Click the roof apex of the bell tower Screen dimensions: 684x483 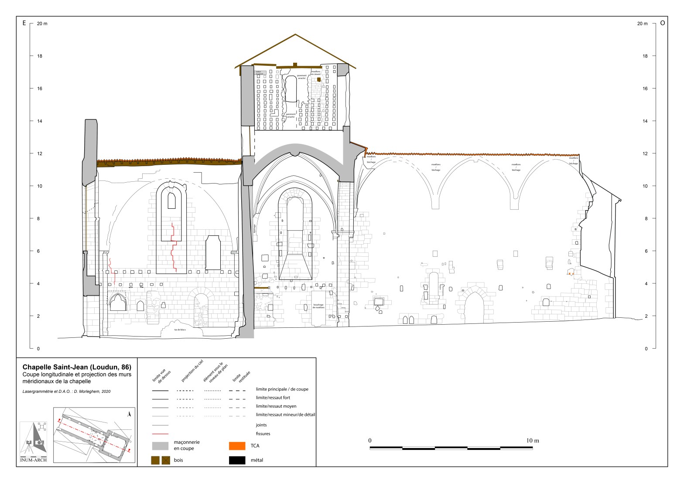[296, 34]
